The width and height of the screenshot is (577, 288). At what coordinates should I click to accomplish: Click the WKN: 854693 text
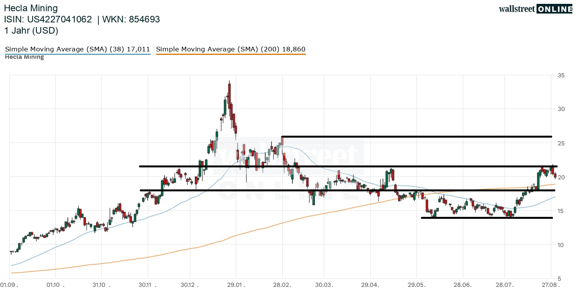[131, 19]
